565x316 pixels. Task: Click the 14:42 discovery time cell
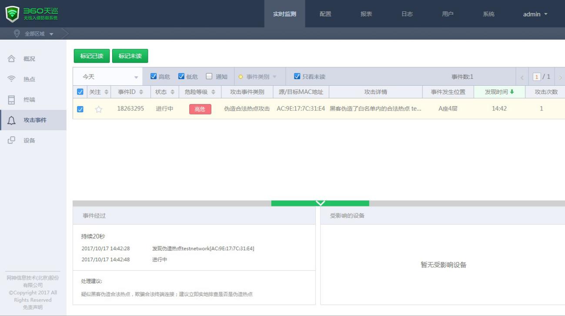(x=499, y=109)
